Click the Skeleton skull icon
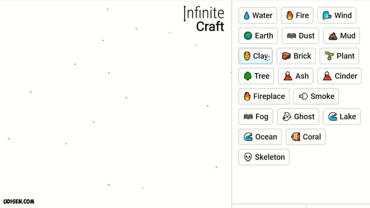The width and height of the screenshot is (370, 208). (x=248, y=157)
